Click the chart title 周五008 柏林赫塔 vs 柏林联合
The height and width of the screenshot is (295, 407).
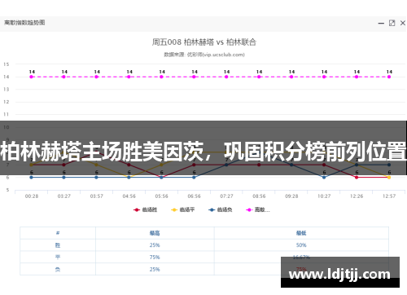point(204,42)
